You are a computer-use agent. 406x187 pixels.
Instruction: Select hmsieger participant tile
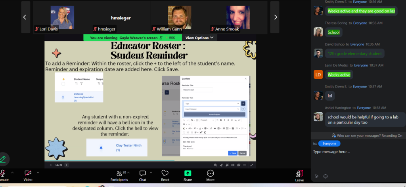pyautogui.click(x=121, y=17)
